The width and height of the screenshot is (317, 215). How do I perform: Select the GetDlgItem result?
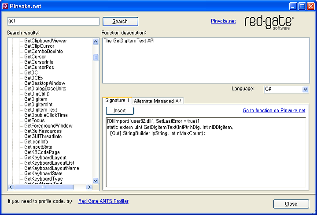pos(36,99)
